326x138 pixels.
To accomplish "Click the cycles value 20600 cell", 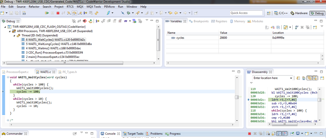I will [245, 38].
